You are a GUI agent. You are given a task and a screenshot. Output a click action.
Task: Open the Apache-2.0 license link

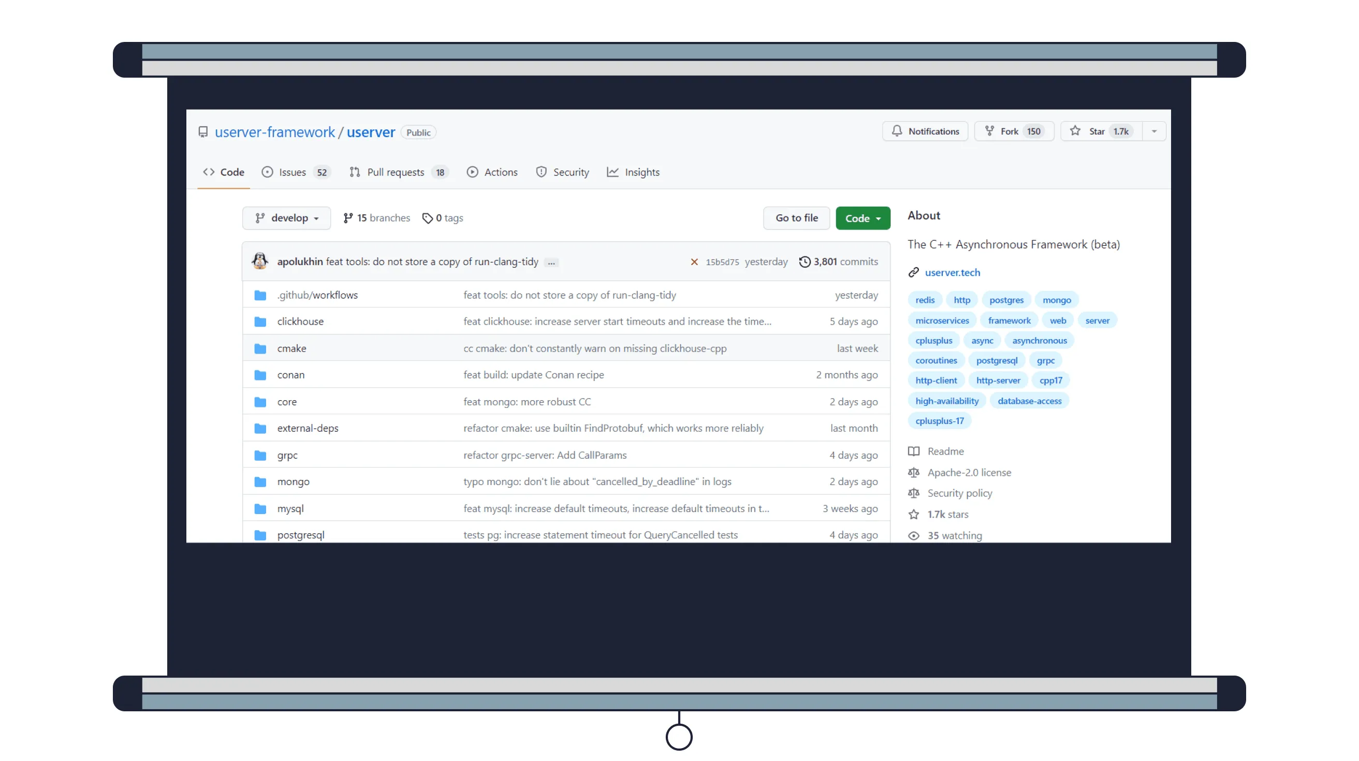click(x=970, y=472)
